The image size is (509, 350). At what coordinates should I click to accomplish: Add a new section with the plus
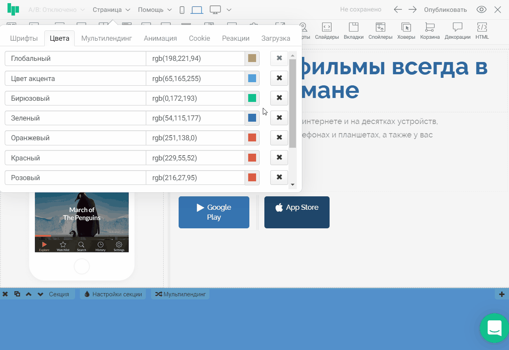click(501, 294)
